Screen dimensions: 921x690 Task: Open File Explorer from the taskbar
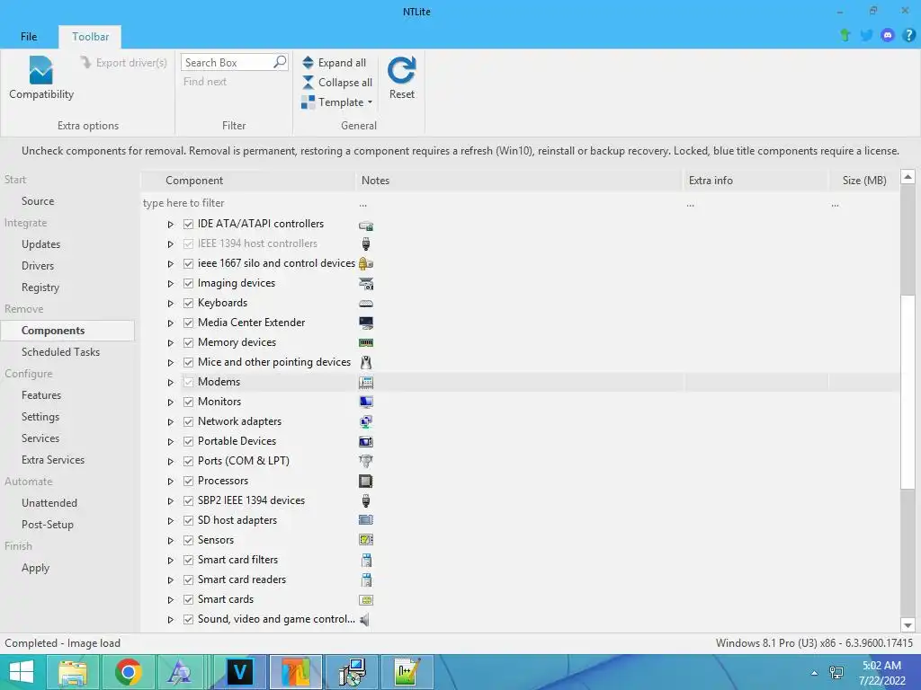(x=73, y=672)
